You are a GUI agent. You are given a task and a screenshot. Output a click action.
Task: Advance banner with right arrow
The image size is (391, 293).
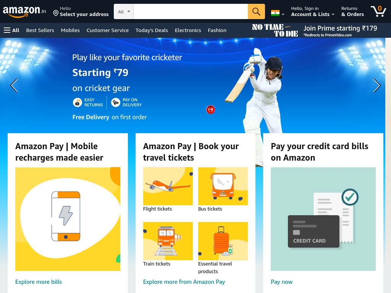376,85
